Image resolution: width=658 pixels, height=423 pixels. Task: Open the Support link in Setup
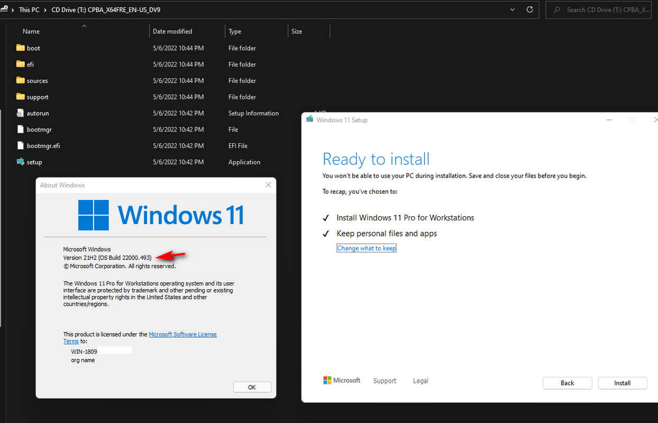pos(385,381)
